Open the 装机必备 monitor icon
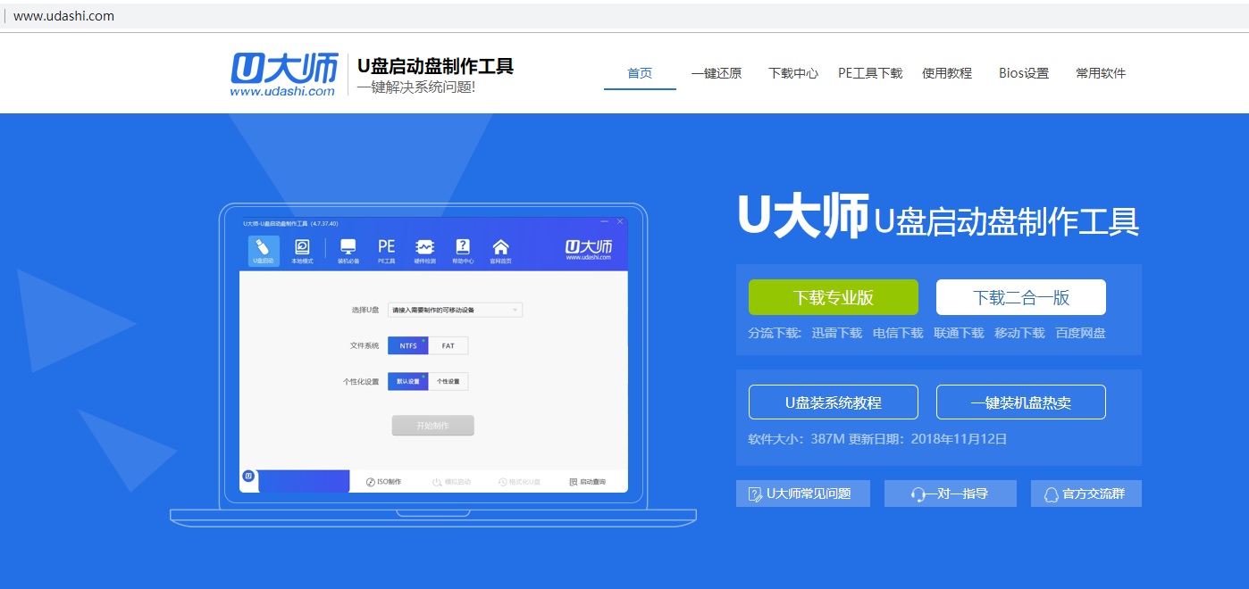The image size is (1249, 589). (x=348, y=247)
